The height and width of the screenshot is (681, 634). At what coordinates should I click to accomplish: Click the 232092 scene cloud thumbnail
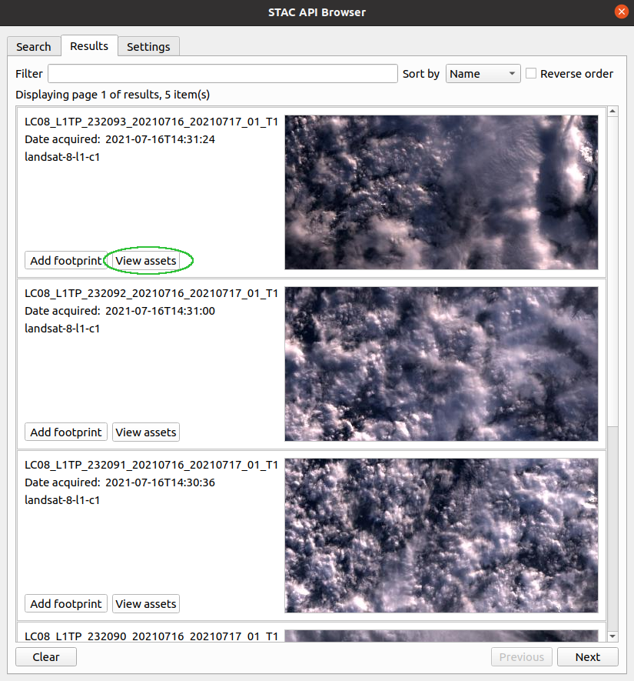pyautogui.click(x=441, y=364)
